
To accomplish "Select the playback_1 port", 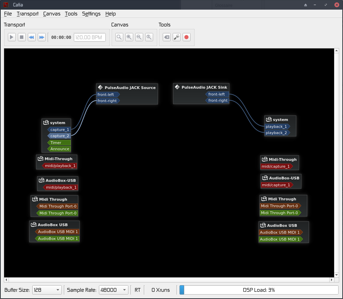I will coord(277,126).
